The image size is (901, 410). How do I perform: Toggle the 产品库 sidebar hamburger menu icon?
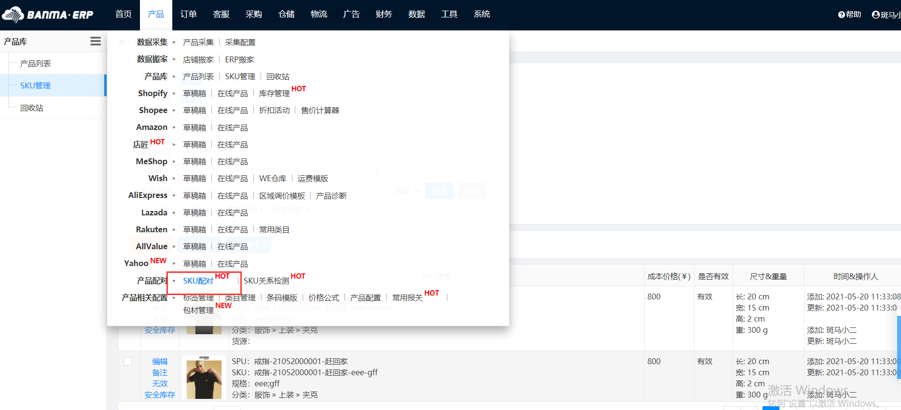(x=96, y=42)
